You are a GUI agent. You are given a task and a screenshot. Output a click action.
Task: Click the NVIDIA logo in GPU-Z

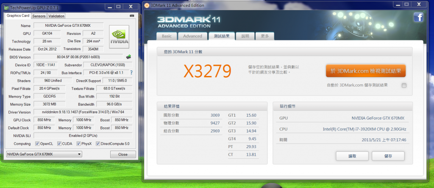tap(119, 37)
